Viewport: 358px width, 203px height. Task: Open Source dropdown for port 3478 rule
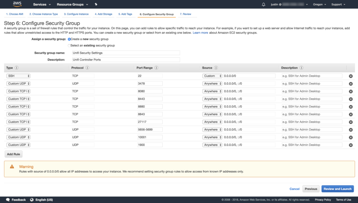[x=212, y=84]
